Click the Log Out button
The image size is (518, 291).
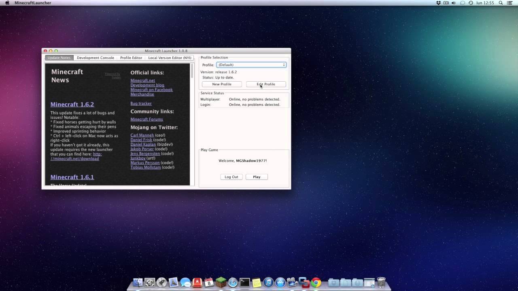[231, 177]
